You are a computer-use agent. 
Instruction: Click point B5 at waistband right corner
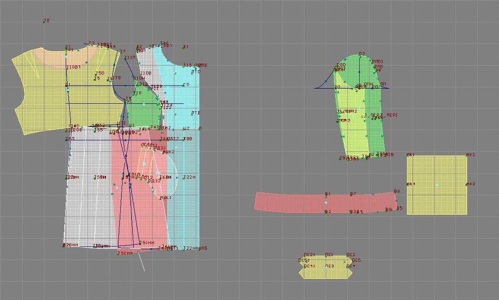[396, 209]
